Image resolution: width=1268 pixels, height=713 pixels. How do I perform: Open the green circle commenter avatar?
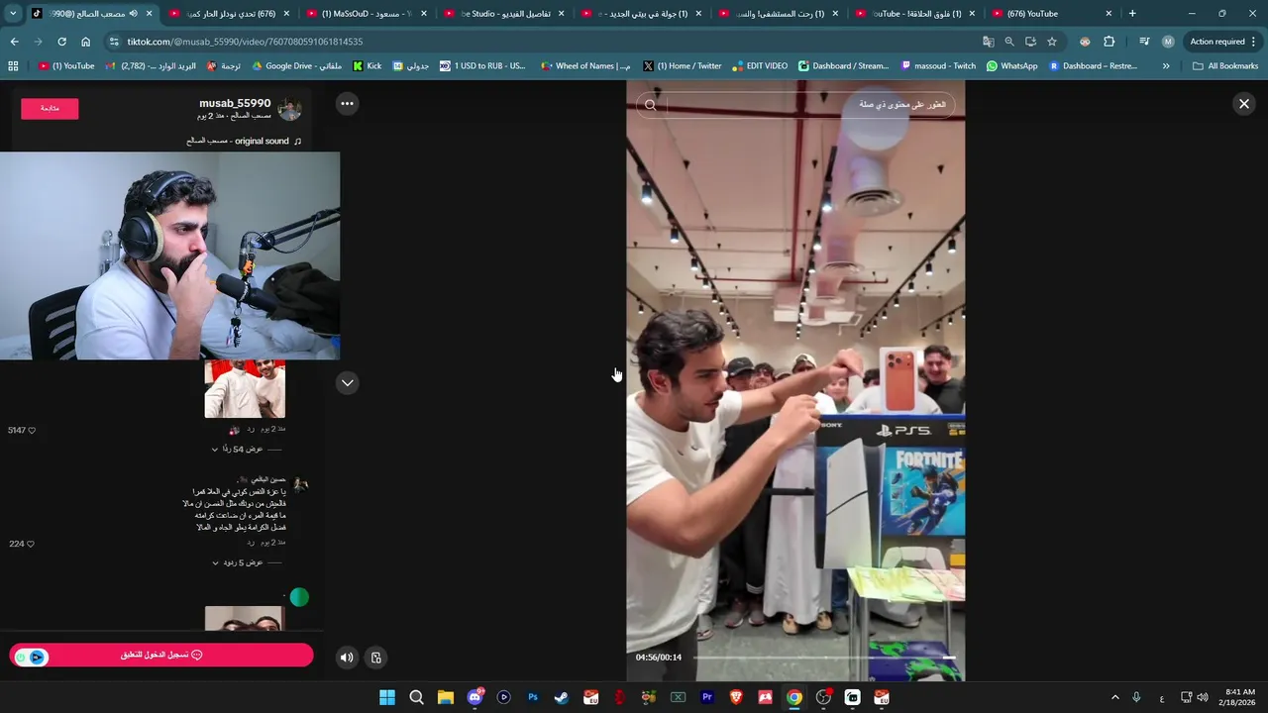(x=299, y=597)
